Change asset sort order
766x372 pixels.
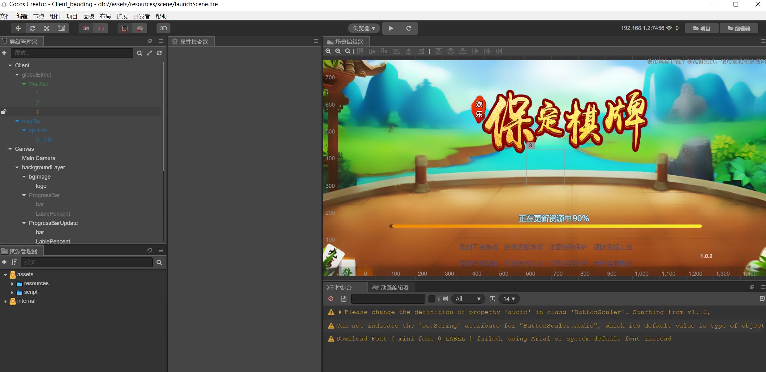click(14, 262)
